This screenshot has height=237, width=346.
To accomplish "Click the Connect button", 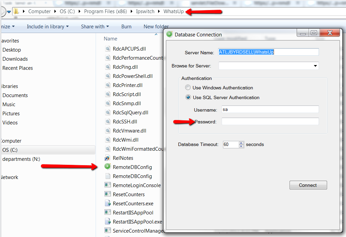I will [308, 185].
